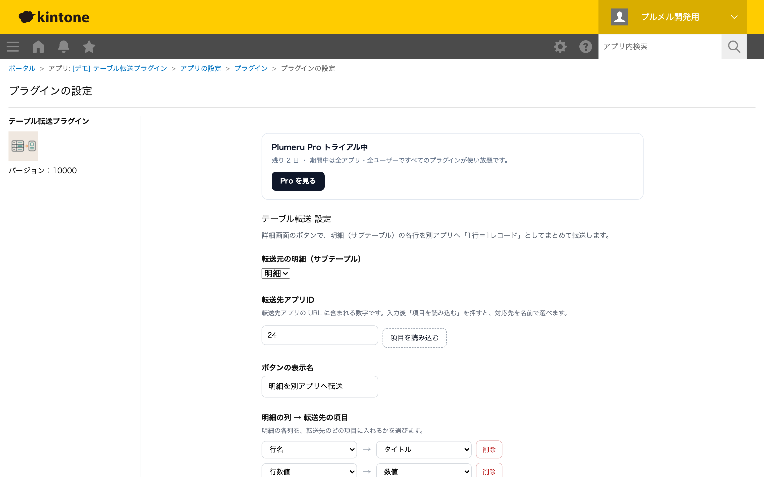The image size is (764, 477).
Task: Click the テーブル転送 設定 heading
Action: pyautogui.click(x=296, y=219)
